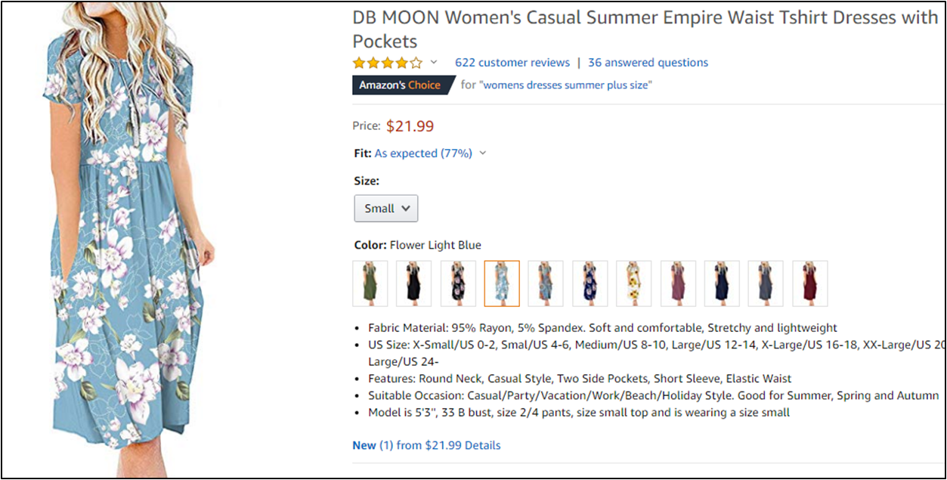View the 36 answered questions link
The height and width of the screenshot is (480, 947).
[648, 63]
